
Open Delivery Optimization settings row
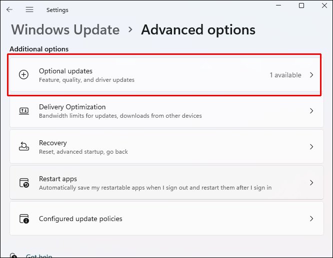click(x=150, y=111)
